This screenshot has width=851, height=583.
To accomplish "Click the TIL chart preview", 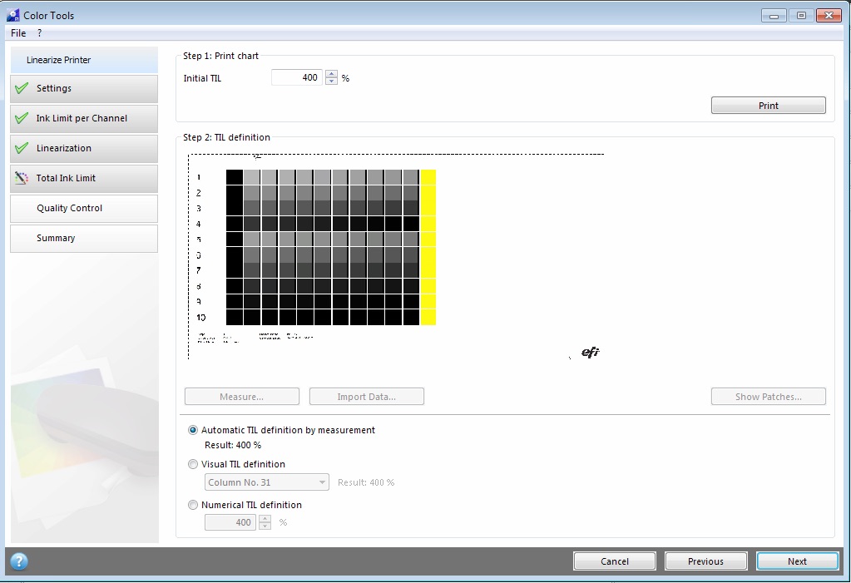I will click(x=396, y=256).
